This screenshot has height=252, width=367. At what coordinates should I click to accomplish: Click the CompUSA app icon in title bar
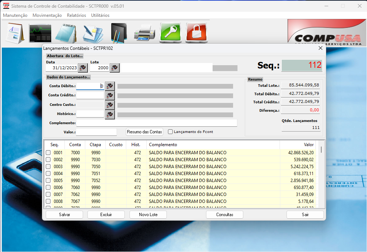pyautogui.click(x=6, y=6)
